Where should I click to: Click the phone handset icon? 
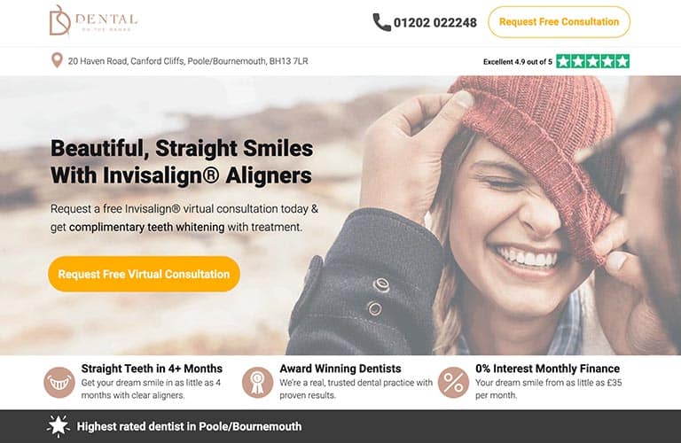[x=382, y=22]
